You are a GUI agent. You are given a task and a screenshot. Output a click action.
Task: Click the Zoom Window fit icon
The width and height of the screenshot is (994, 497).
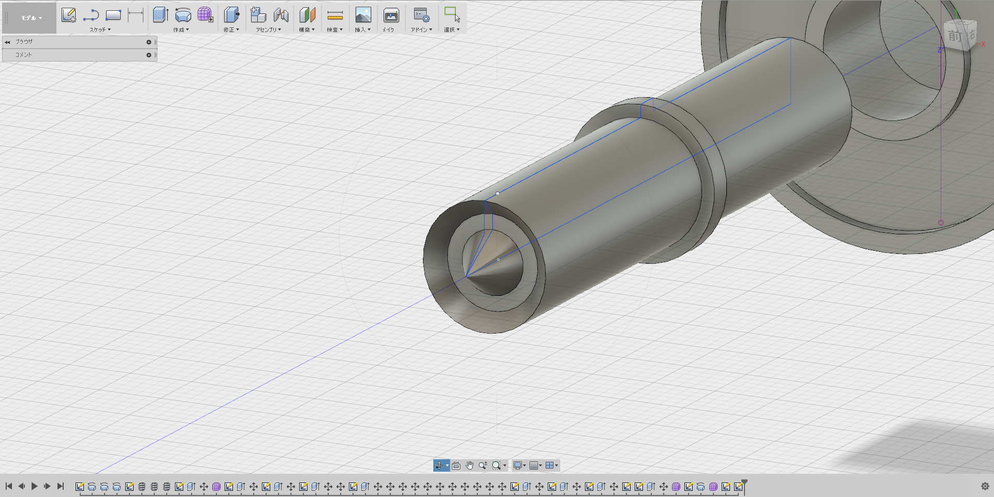(496, 465)
